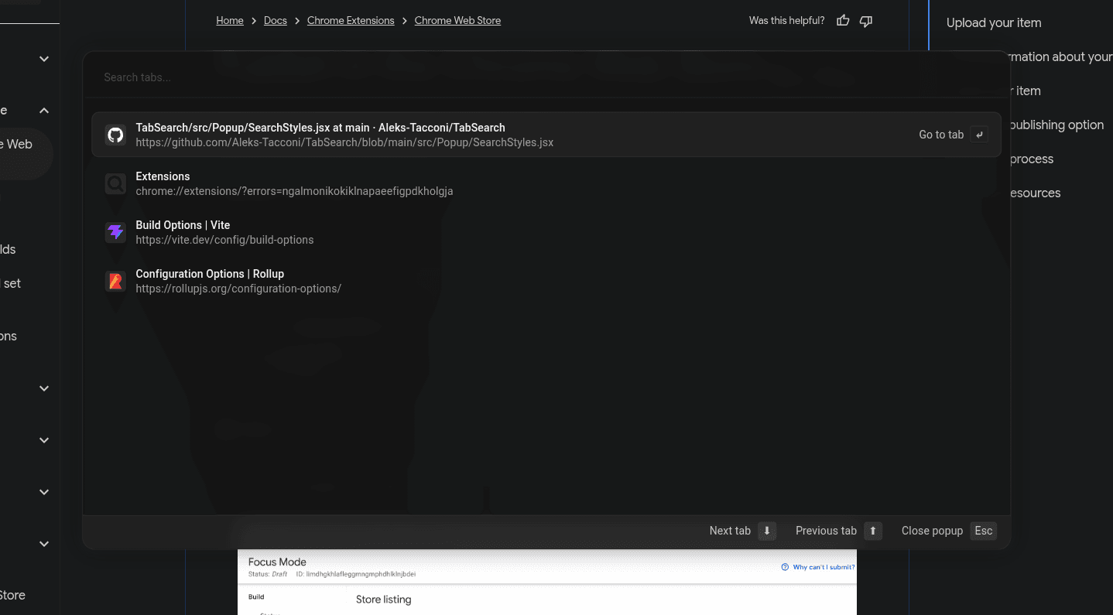Click the GitHub favicon on the TabSearch result
1113x615 pixels.
pyautogui.click(x=115, y=134)
